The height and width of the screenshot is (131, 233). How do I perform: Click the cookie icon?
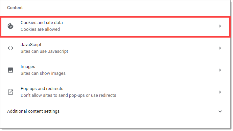(x=10, y=26)
